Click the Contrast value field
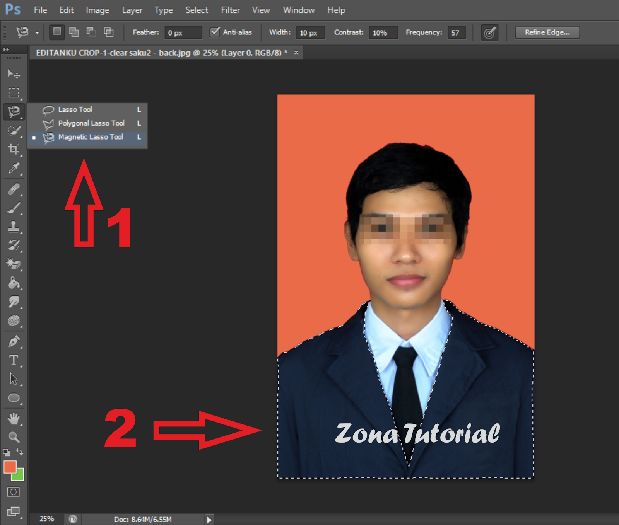The height and width of the screenshot is (525, 619). click(383, 32)
